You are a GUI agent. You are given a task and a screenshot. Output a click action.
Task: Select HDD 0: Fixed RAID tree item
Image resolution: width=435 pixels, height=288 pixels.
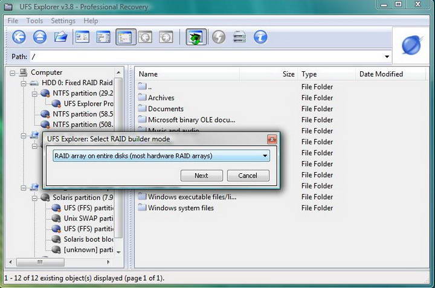pos(77,83)
